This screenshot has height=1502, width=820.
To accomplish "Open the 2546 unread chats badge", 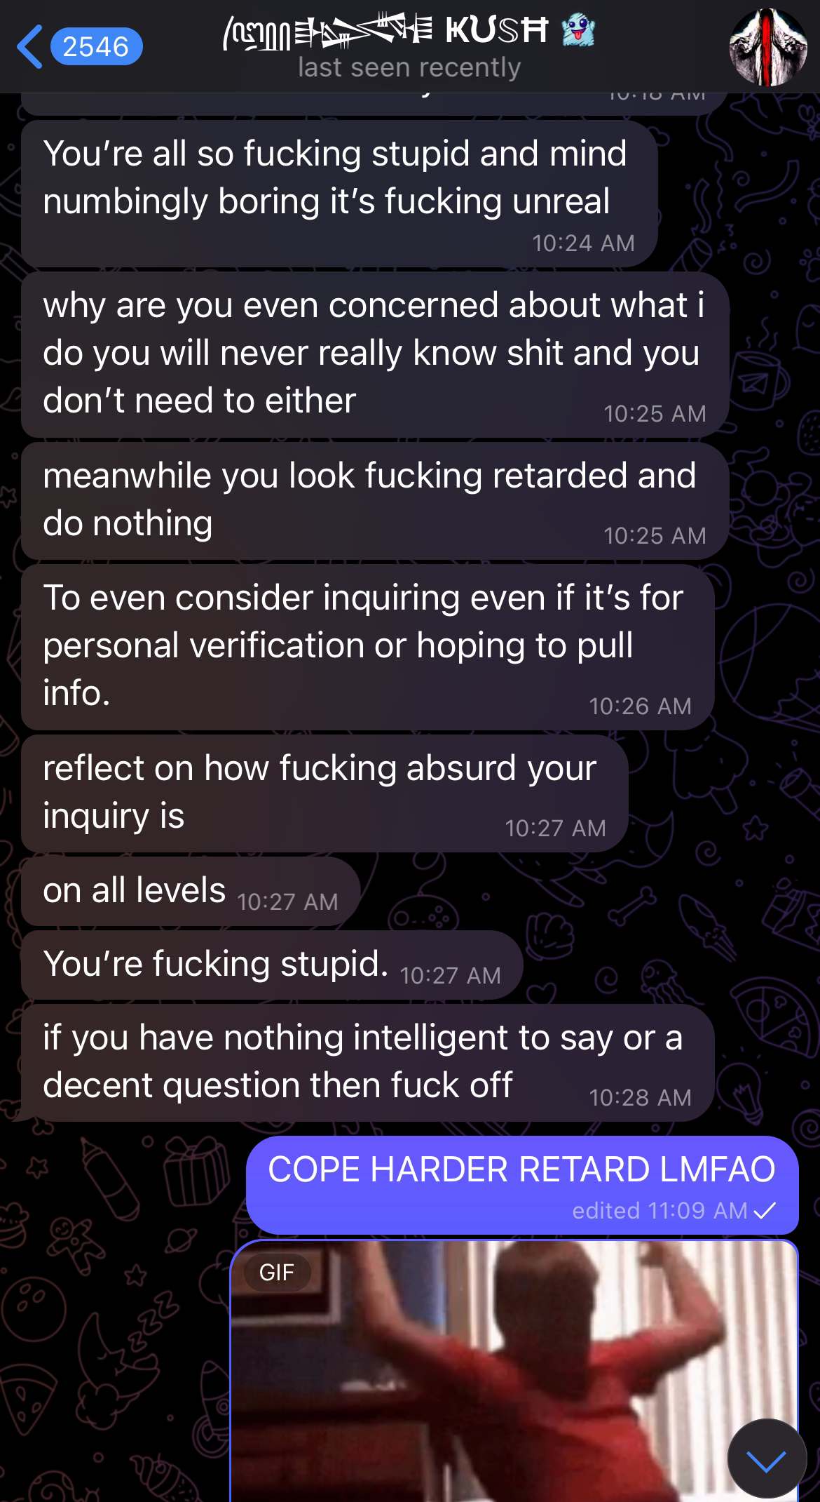I will [96, 47].
